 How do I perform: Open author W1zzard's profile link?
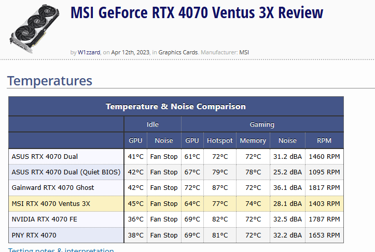pos(89,52)
